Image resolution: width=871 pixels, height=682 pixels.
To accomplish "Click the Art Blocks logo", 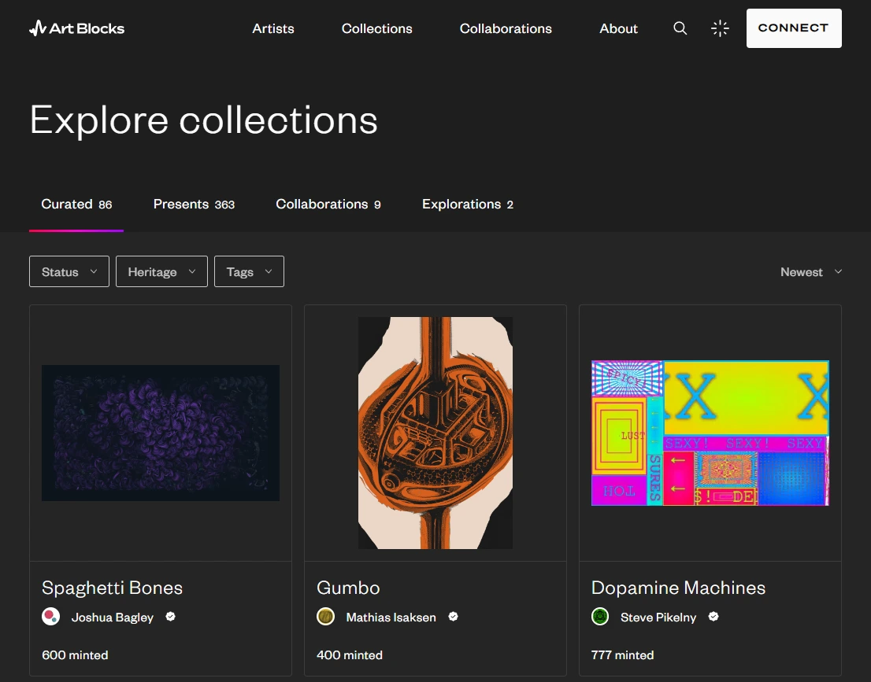I will tap(76, 28).
